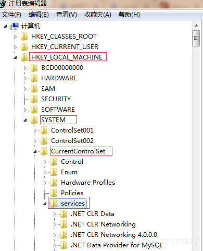This screenshot has height=251, width=203.
Task: Click .NET CLR Networking folder icon
Action: click(x=64, y=224)
